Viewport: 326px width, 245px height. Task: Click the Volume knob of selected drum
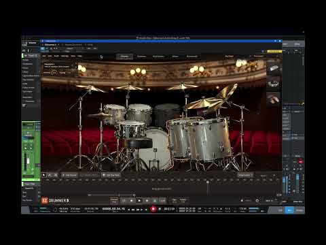[54, 73]
